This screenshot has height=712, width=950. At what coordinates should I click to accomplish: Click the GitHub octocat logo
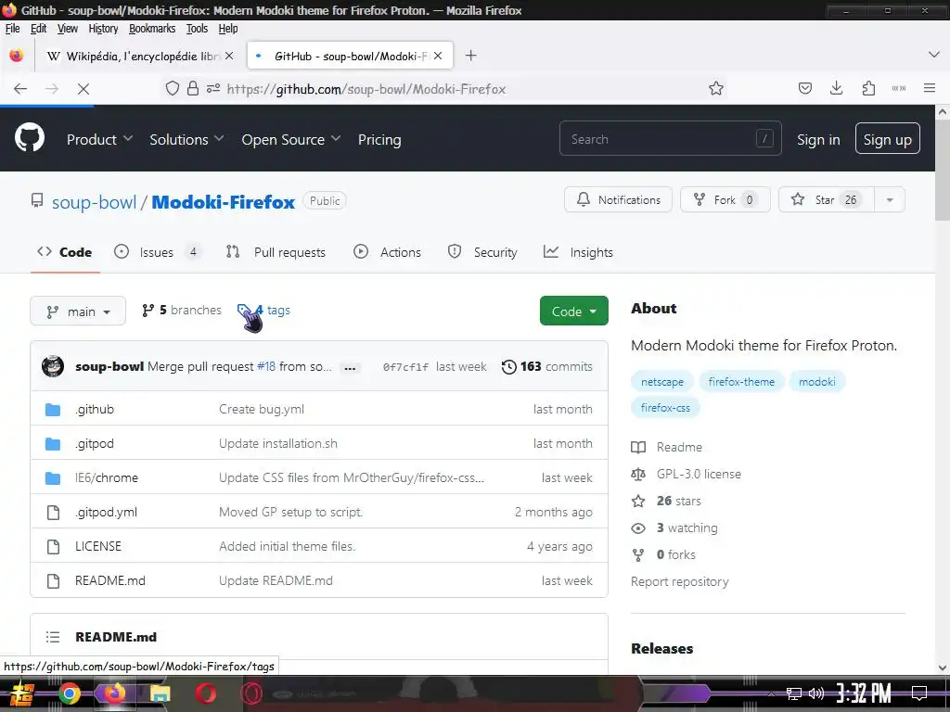[x=30, y=137]
